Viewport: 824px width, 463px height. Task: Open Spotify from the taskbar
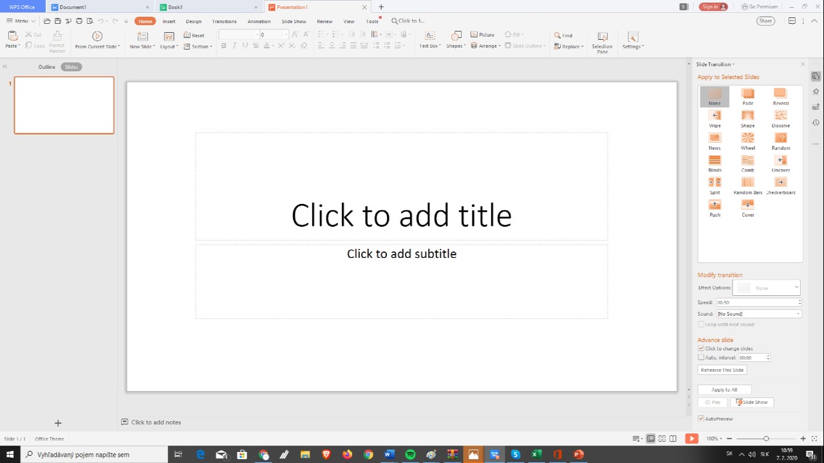(x=410, y=455)
